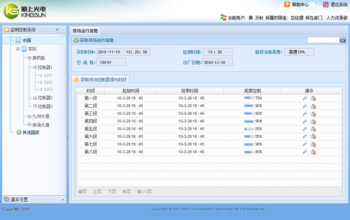Viewport: 350px width, 220px height.
Task: Click the refresh icon in 监测控制系统 panel header
Action: pos(57,30)
